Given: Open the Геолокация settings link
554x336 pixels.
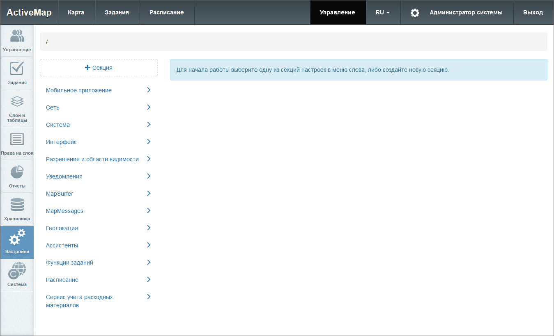Looking at the screenshot, I should tap(62, 228).
